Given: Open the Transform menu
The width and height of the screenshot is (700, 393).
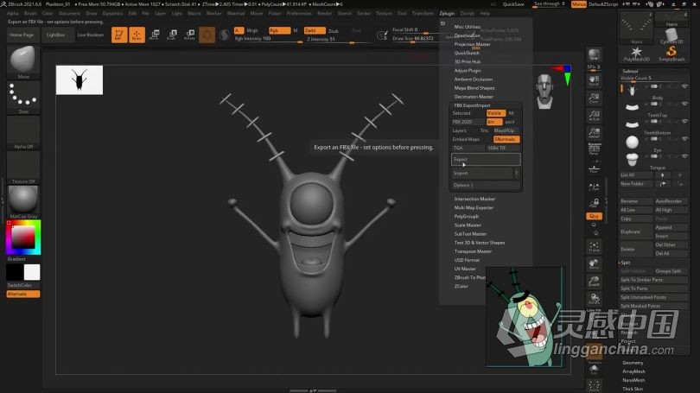Looking at the screenshot, I should point(423,13).
